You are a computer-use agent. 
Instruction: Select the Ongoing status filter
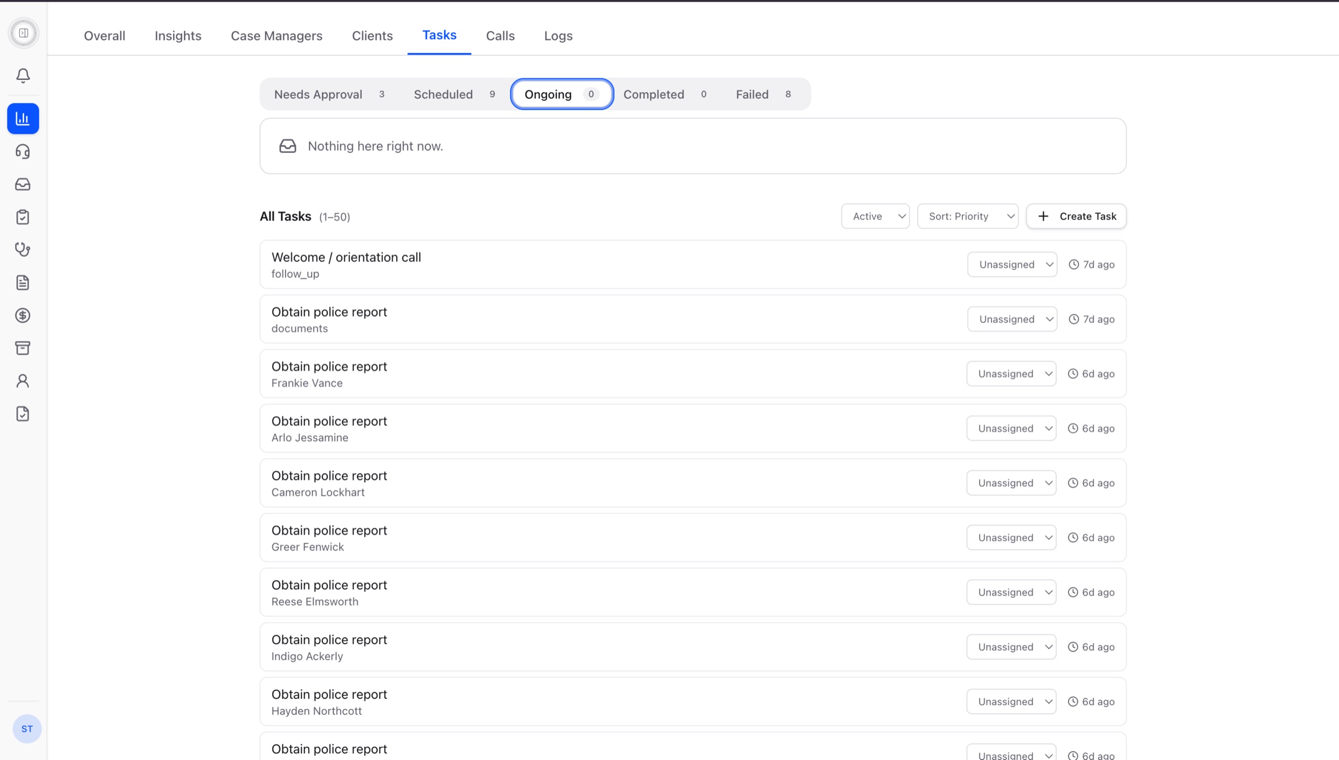pyautogui.click(x=562, y=94)
